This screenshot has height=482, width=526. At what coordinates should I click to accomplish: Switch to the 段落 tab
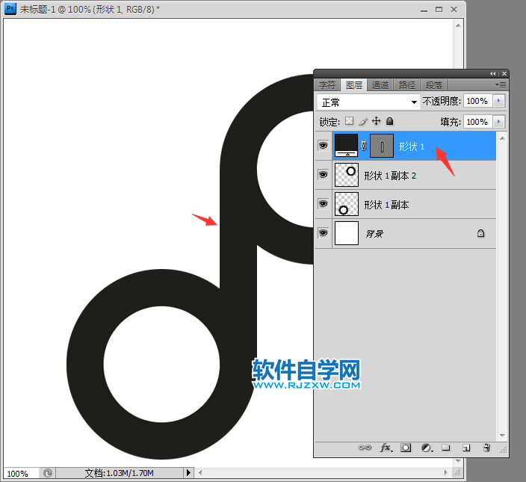434,85
